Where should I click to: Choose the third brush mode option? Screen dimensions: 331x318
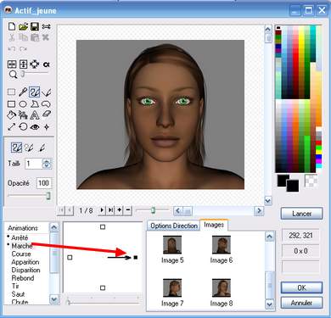click(42, 148)
